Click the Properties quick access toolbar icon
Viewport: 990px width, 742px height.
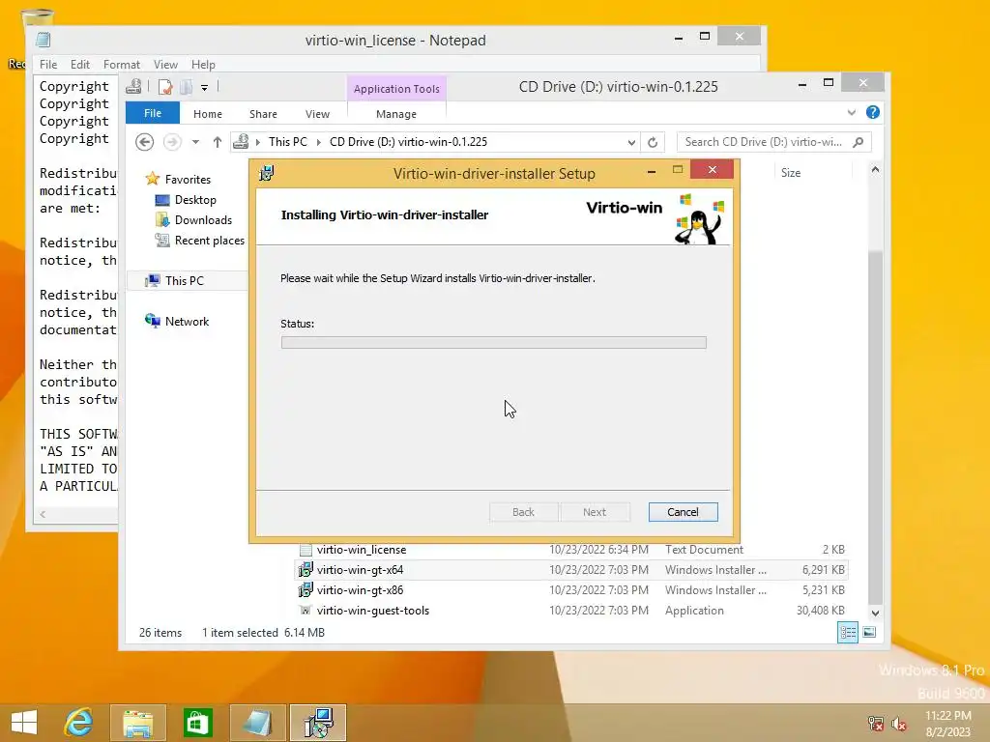click(165, 86)
